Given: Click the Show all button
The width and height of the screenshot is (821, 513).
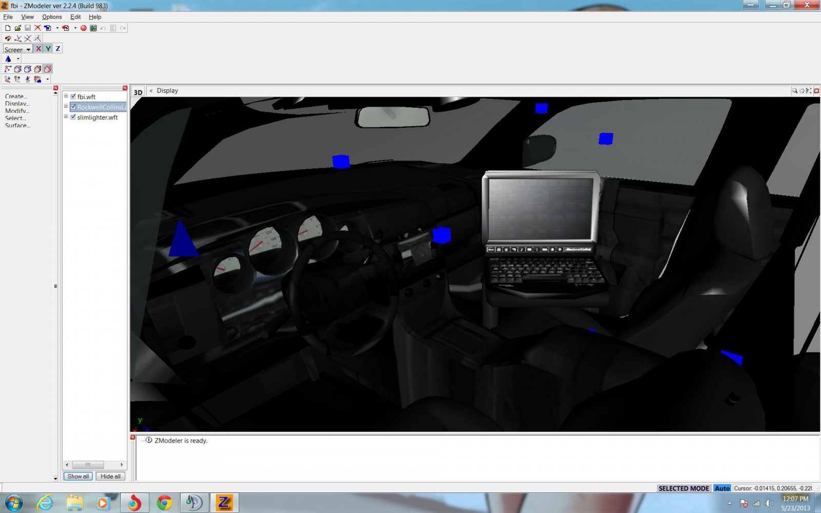Looking at the screenshot, I should click(78, 476).
